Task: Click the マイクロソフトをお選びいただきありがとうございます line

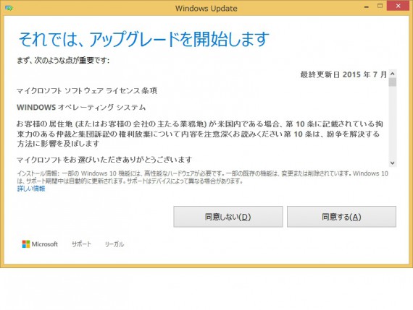Action: 104,160
